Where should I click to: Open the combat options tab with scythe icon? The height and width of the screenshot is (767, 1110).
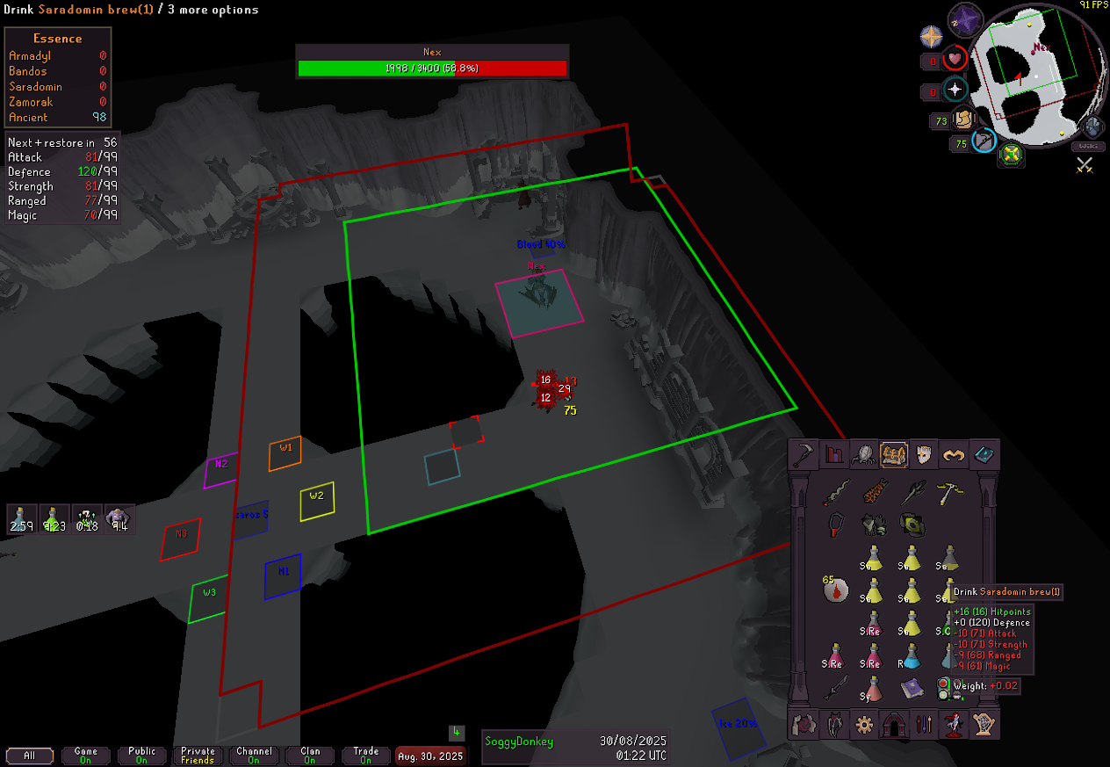tap(804, 454)
